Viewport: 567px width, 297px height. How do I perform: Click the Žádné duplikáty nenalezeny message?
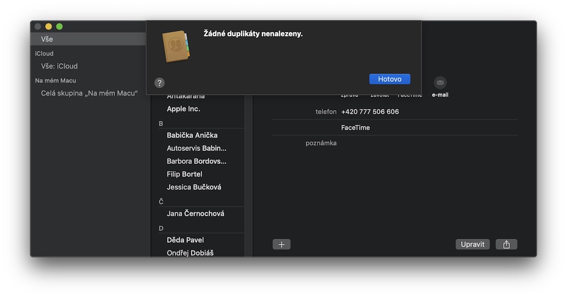[x=253, y=33]
